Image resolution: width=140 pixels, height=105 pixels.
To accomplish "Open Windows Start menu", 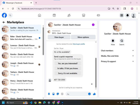I will click(3, 103).
